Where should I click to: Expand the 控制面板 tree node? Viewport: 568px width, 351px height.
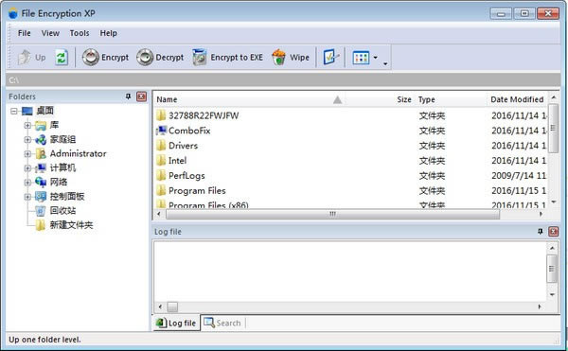click(27, 197)
